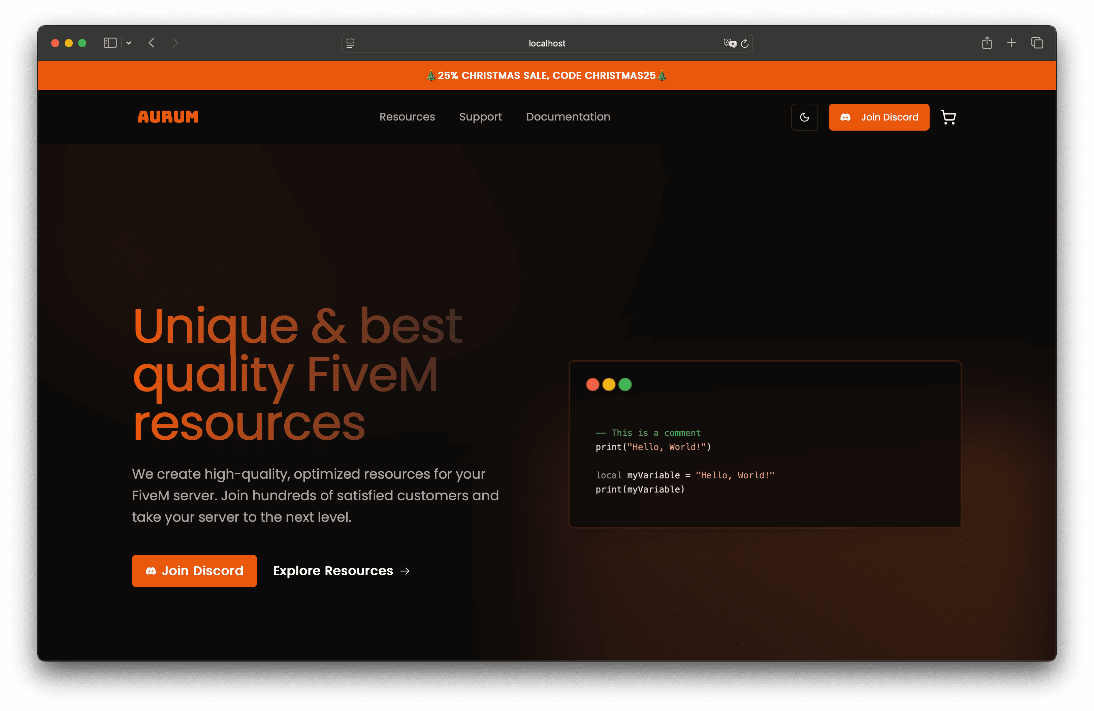Open the Resources nav item

[407, 117]
